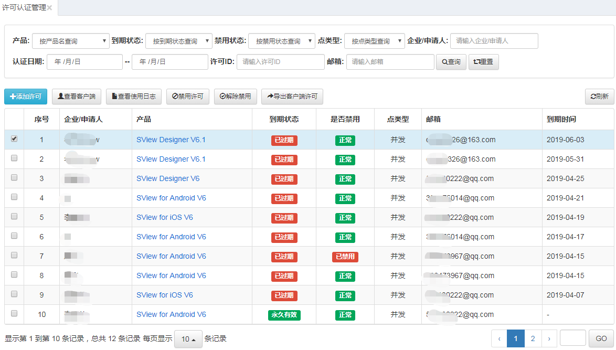Screen dimensions: 616x350
Task: Open the 产品 query dropdown
Action: (71, 41)
